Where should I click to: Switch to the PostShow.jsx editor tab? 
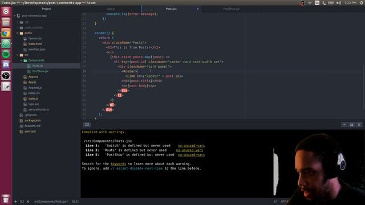point(232,9)
